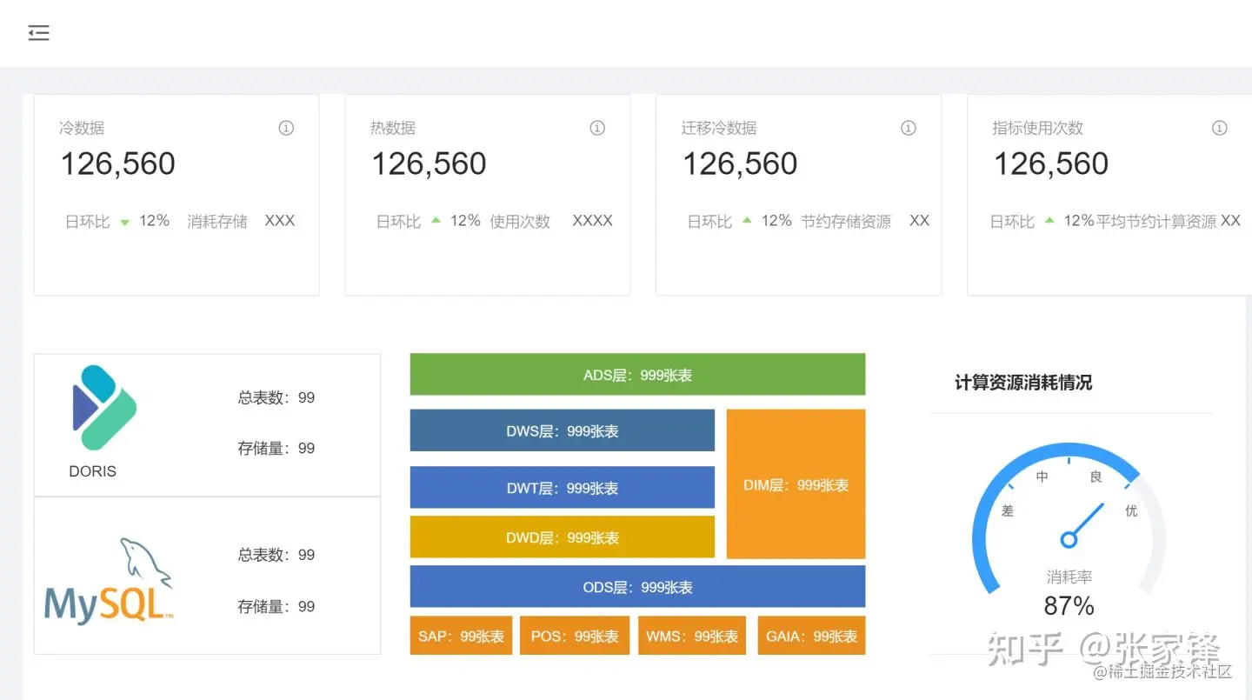Viewport: 1252px width, 700px height.
Task: Select the DWT层 block
Action: [x=563, y=488]
